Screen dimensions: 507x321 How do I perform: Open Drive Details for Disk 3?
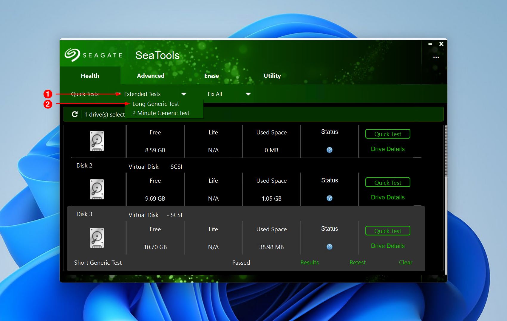(388, 246)
